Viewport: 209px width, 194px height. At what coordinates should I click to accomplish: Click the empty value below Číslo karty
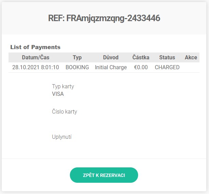64,119
